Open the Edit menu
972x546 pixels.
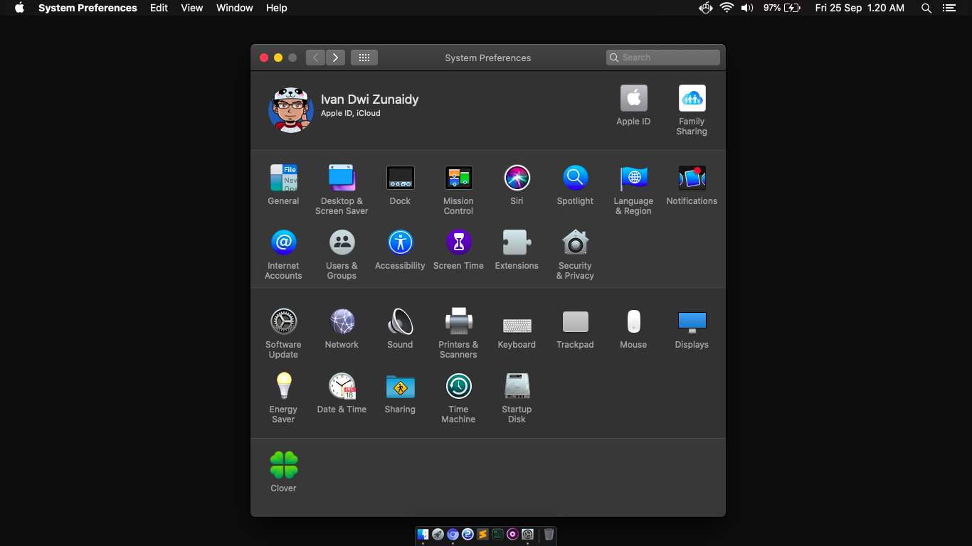[159, 8]
